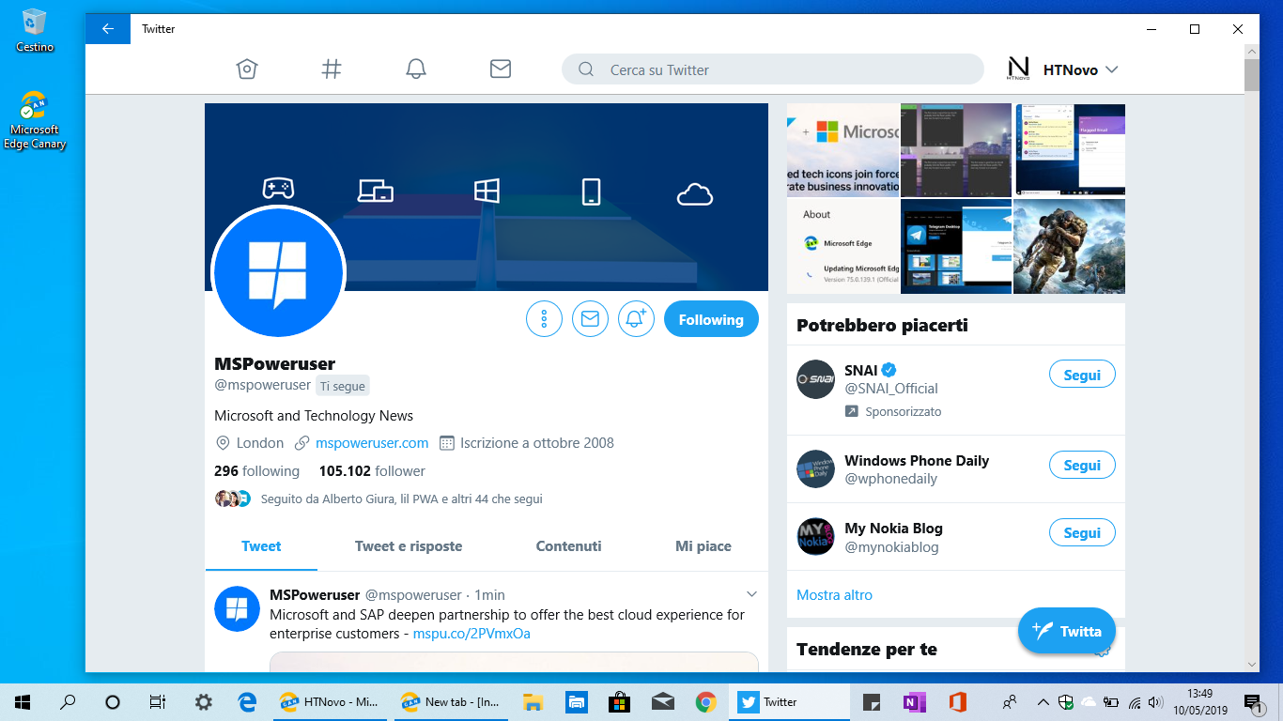This screenshot has width=1283, height=721.
Task: Focus the Cerca su Twitter field
Action: (x=772, y=69)
